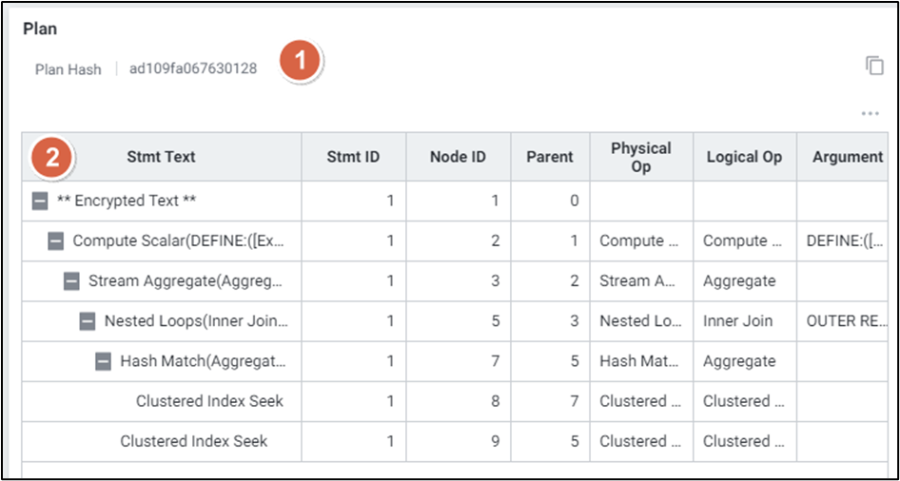Click the orange callout badge numbered 1
This screenshot has width=900, height=481.
(x=301, y=62)
